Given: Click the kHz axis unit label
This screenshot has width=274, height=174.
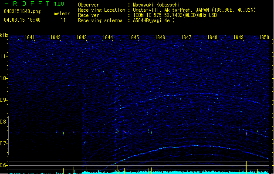Looking at the screenshot, I should [x=4, y=35].
